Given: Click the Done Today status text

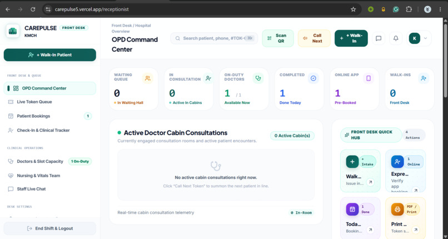Looking at the screenshot, I should click(x=290, y=103).
